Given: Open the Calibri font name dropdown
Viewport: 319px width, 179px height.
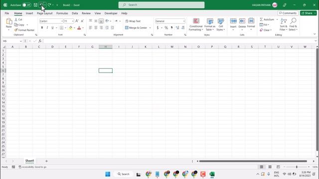Looking at the screenshot, I should pyautogui.click(x=62, y=21).
